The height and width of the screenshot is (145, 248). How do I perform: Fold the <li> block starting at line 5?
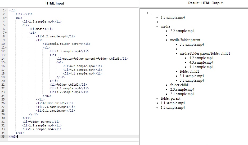tap(6, 25)
